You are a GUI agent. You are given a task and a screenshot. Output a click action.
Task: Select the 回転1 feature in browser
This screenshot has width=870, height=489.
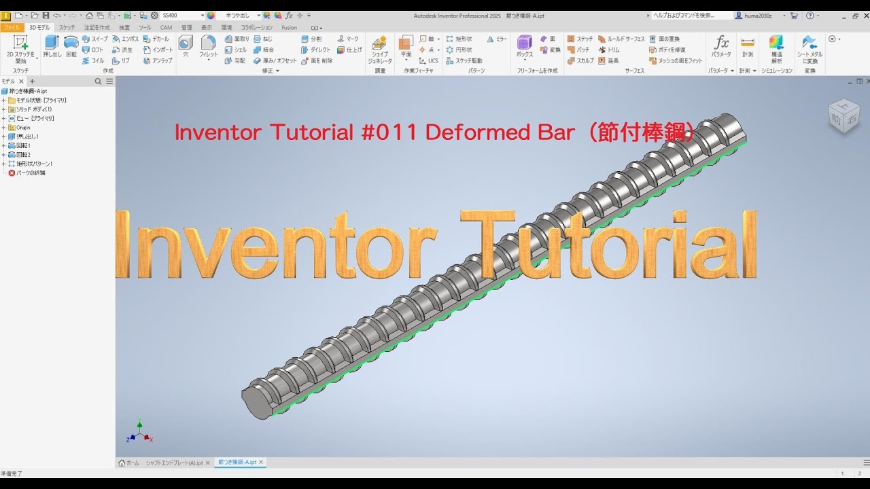pos(19,146)
